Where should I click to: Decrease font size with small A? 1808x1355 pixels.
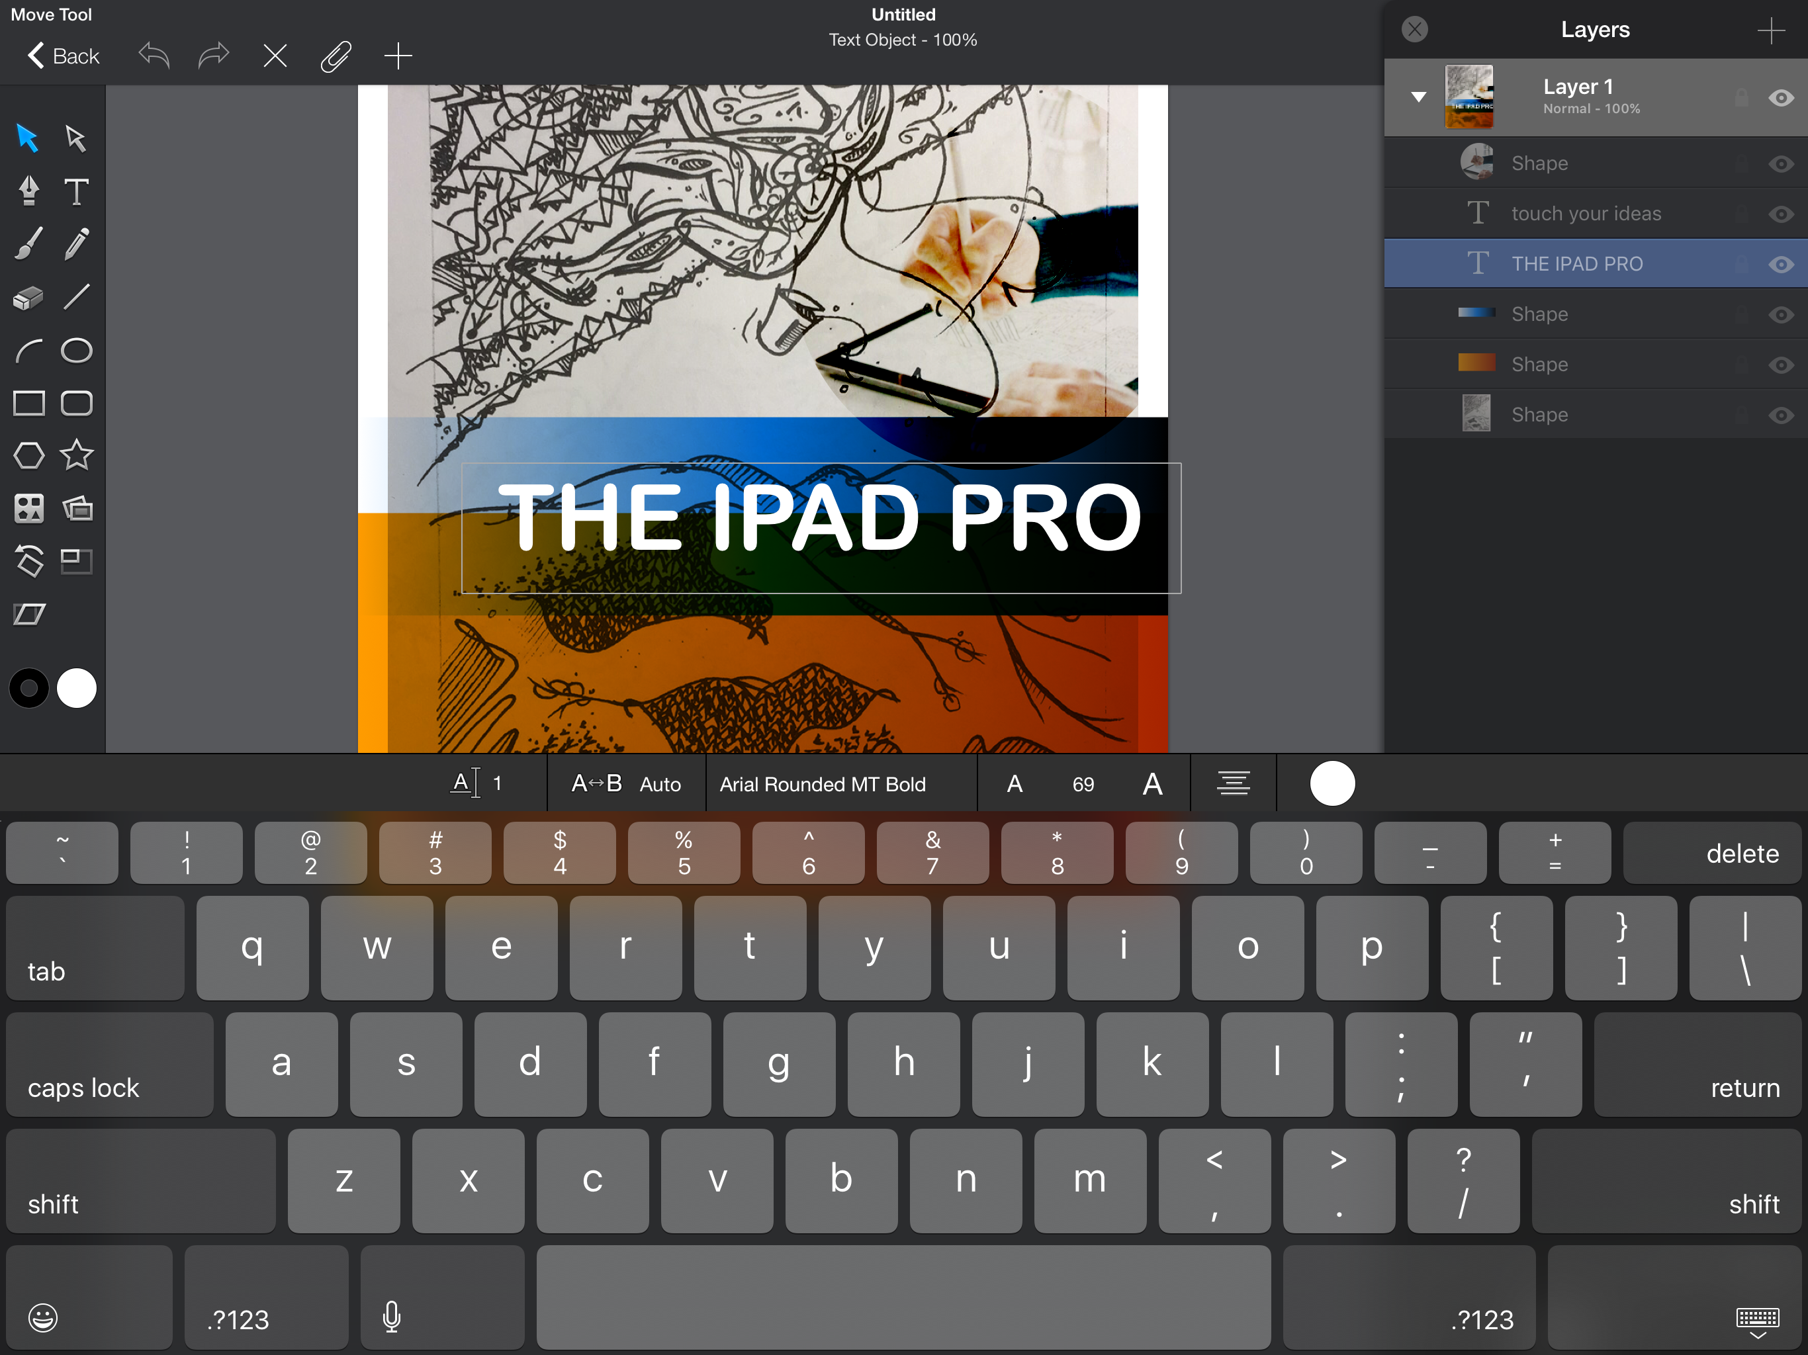coord(1015,784)
